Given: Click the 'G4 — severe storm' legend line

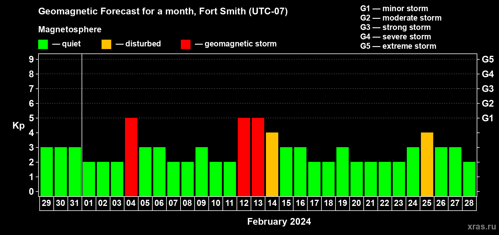Looking at the screenshot, I should (x=396, y=37).
